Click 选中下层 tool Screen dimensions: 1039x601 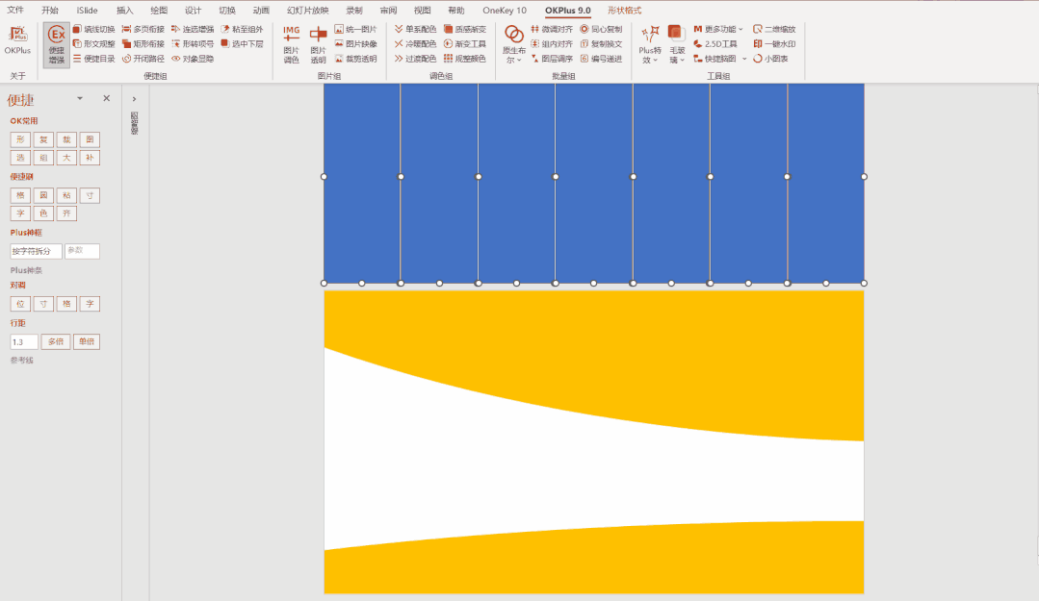(242, 43)
